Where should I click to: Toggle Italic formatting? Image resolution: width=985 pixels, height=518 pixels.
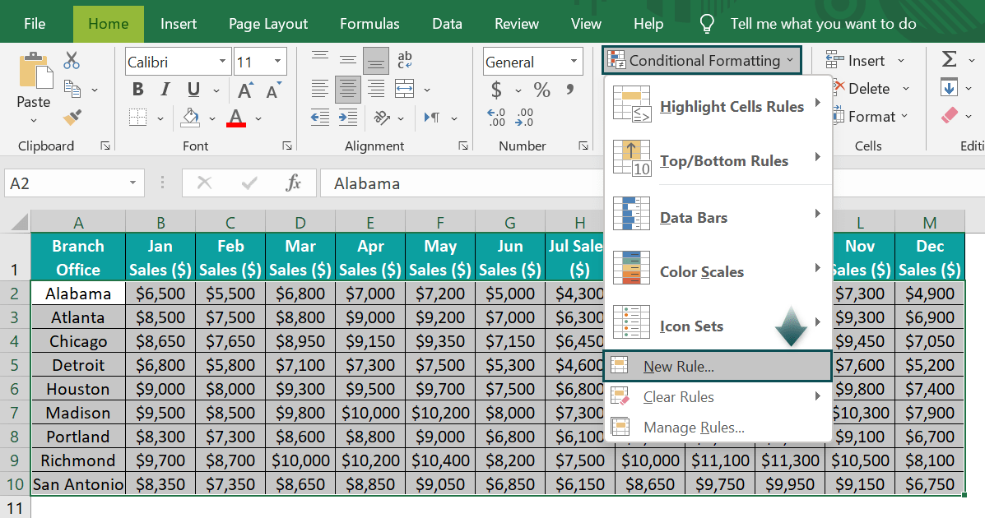coord(166,90)
